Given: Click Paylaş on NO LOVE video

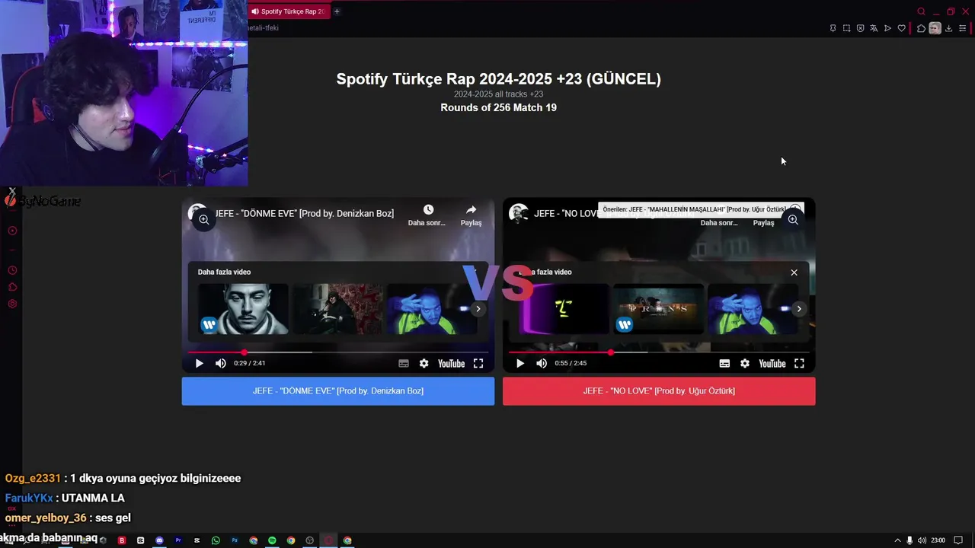Looking at the screenshot, I should 763,223.
